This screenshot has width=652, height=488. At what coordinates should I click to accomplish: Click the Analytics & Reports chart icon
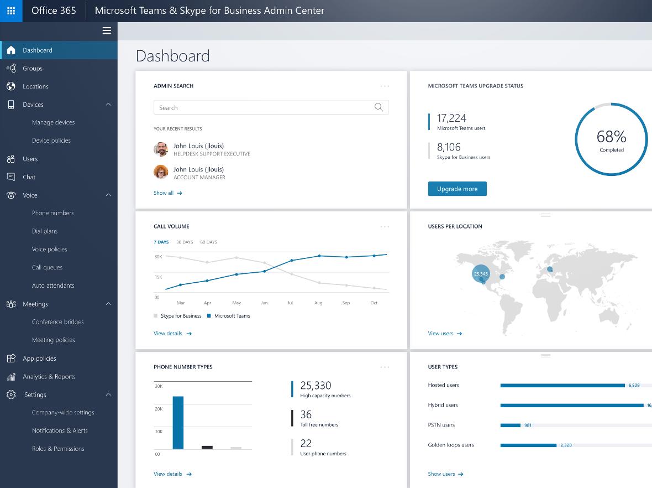tap(11, 377)
